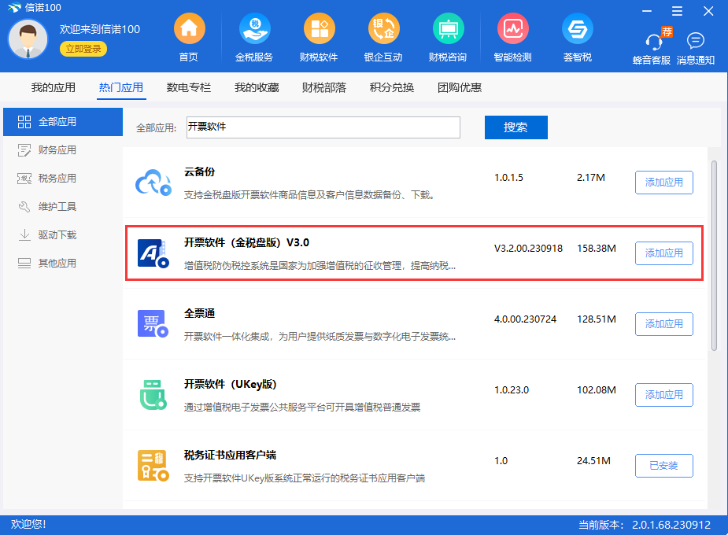The width and height of the screenshot is (728, 535).
Task: Click 欢迎您! in the status bar
Action: pos(28,524)
